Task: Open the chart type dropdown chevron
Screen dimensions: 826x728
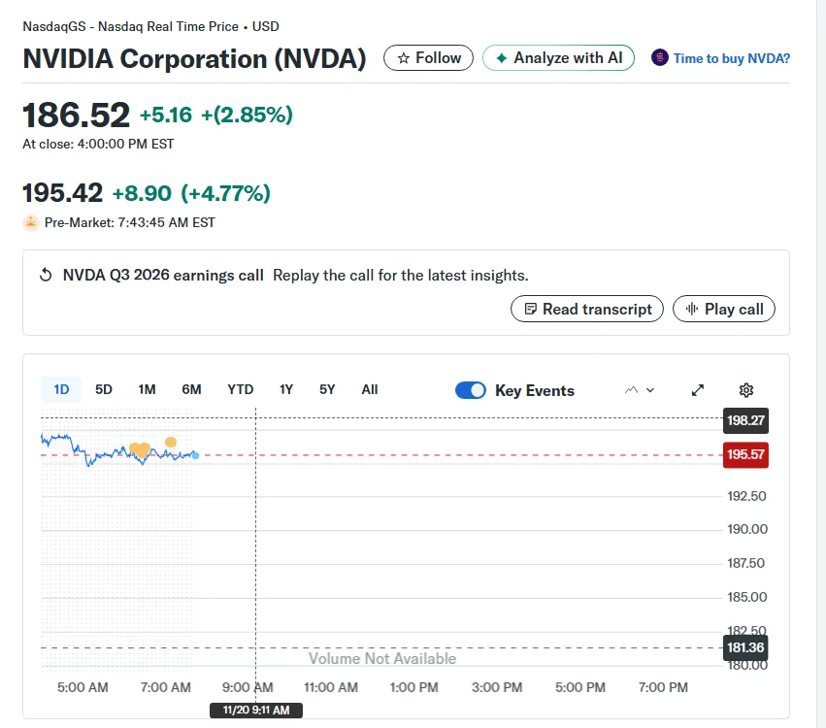Action: 648,389
